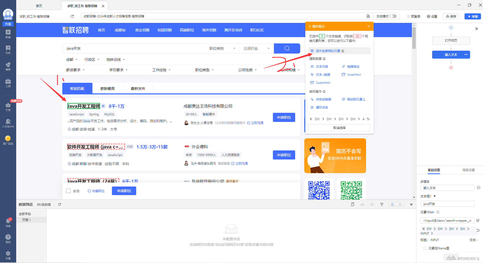Open the 推广返现 coin icon
This screenshot has width=483, height=263.
[8, 140]
